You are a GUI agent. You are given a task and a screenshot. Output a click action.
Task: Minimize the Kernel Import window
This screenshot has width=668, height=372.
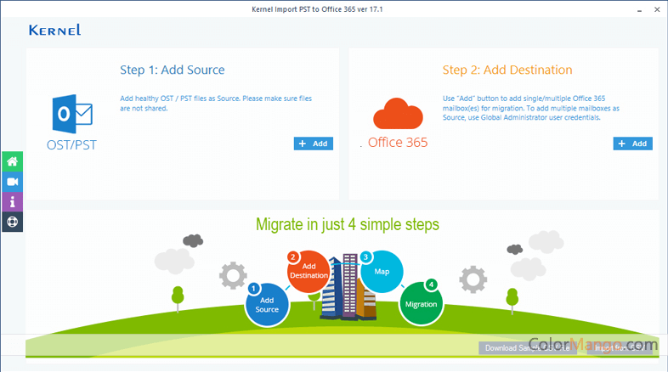point(639,10)
